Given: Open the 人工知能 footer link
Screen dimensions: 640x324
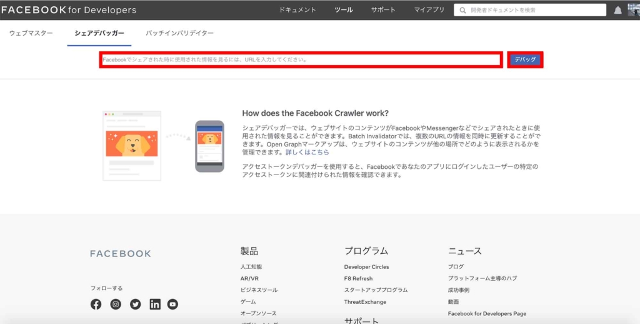Looking at the screenshot, I should point(251,267).
